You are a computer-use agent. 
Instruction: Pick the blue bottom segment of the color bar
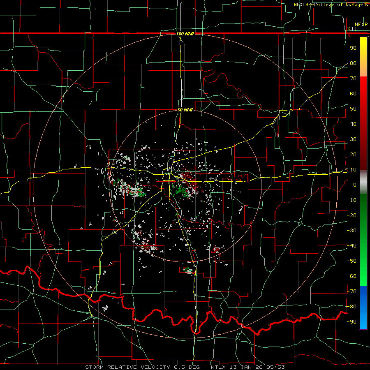pyautogui.click(x=363, y=308)
